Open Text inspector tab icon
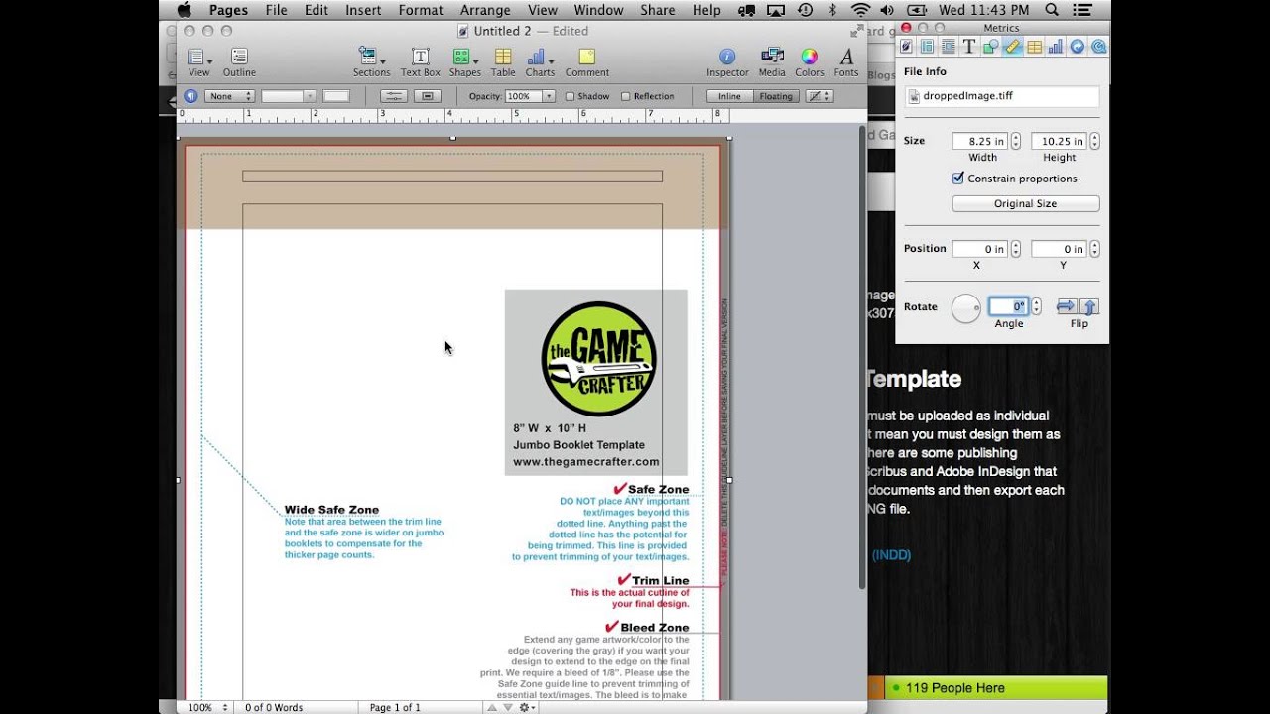Viewport: 1270px width, 714px height. 969,47
